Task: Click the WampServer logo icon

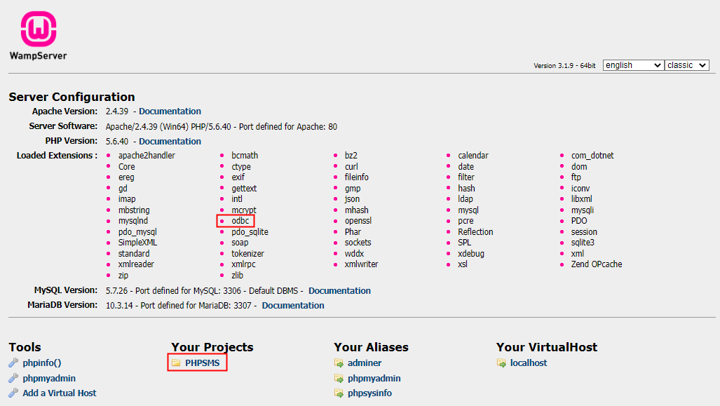Action: click(38, 29)
